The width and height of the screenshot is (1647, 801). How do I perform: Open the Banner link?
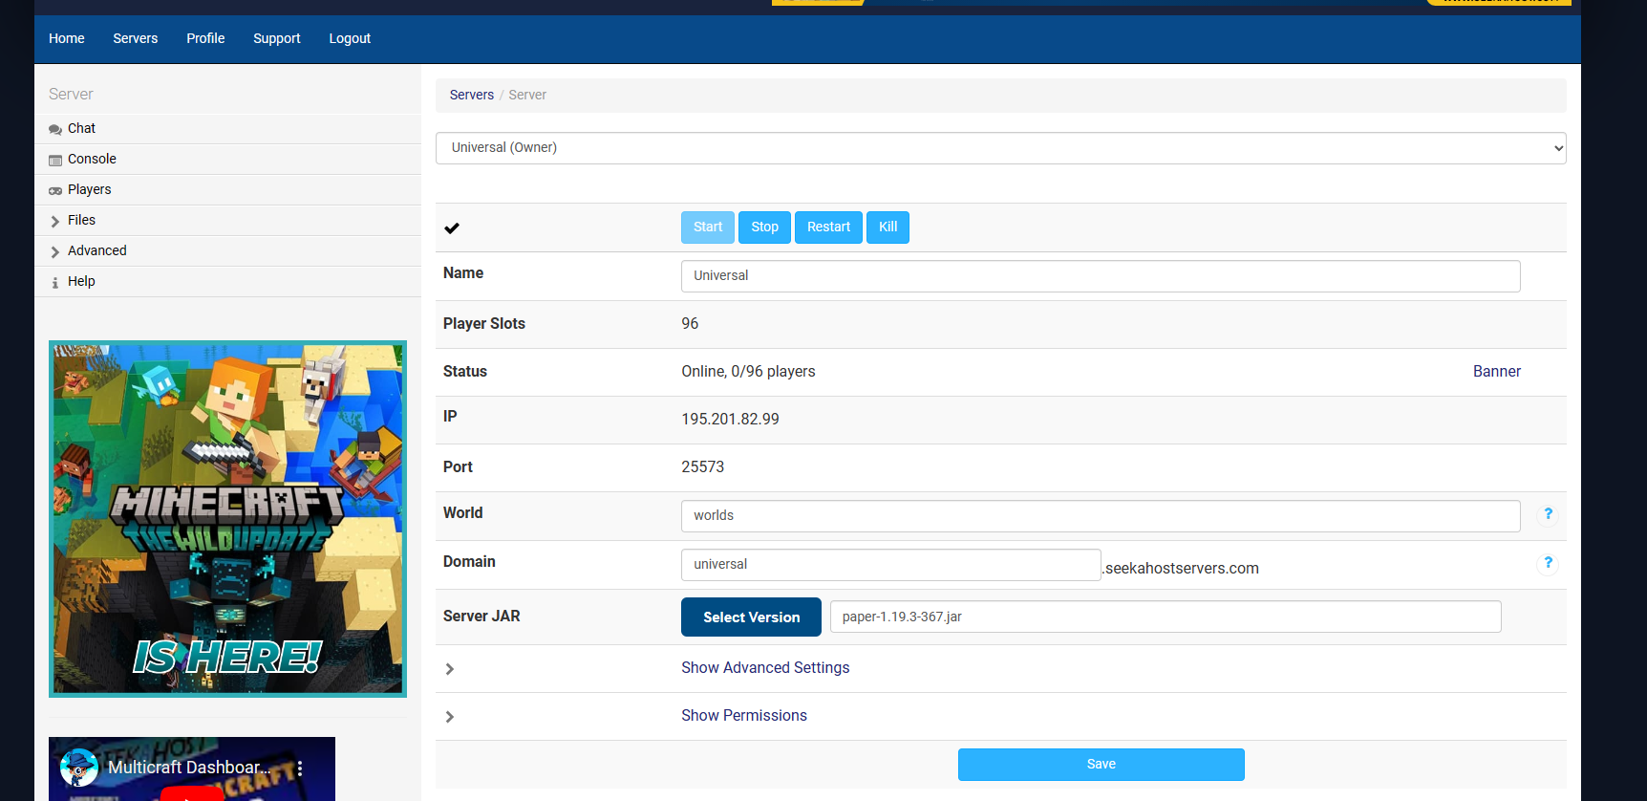[1496, 372]
